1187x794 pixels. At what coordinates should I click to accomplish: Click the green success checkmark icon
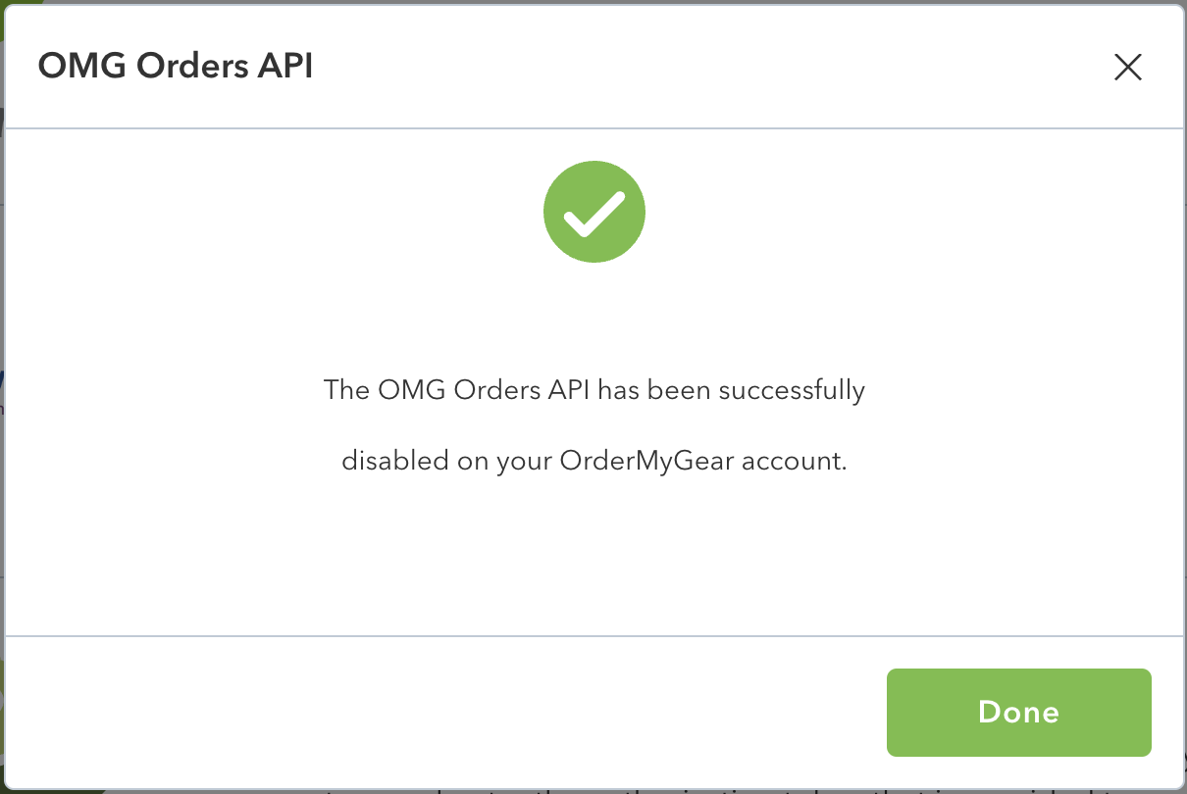pyautogui.click(x=593, y=212)
